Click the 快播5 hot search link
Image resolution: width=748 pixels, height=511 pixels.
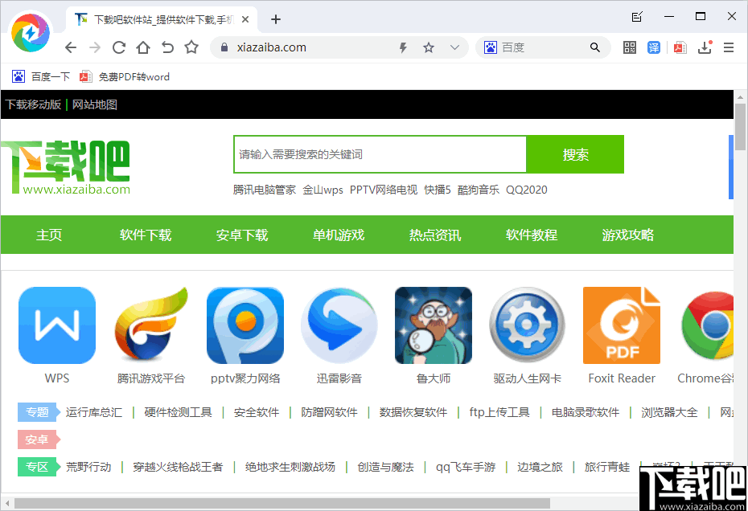click(438, 190)
